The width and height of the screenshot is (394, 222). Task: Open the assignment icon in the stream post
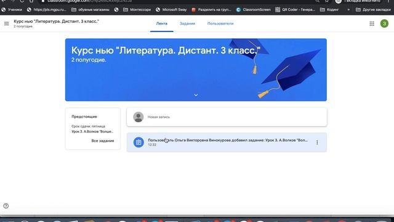(x=139, y=142)
